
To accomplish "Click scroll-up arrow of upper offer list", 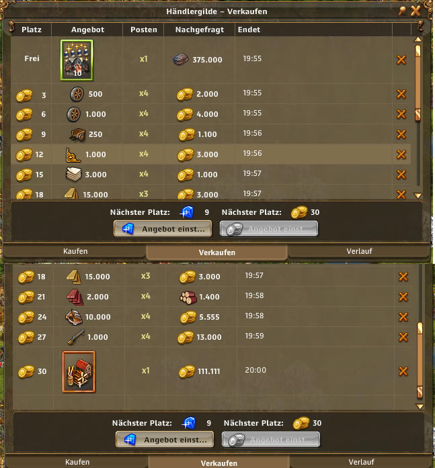I will pos(418,40).
